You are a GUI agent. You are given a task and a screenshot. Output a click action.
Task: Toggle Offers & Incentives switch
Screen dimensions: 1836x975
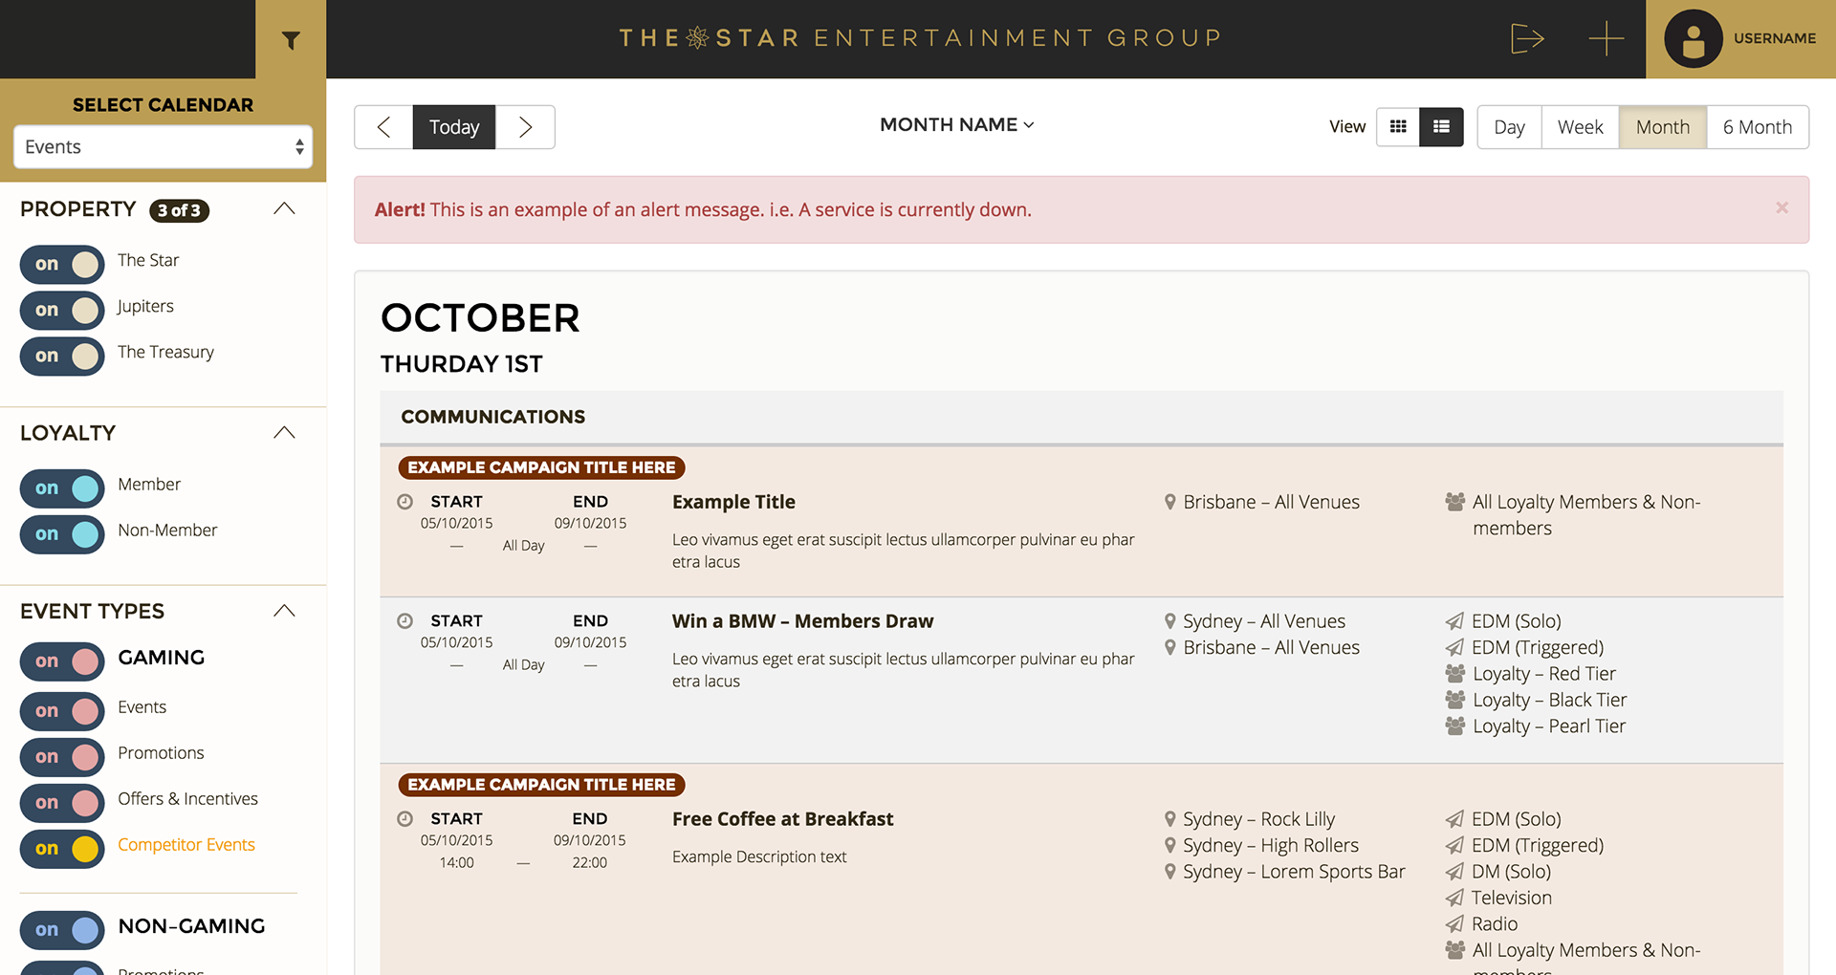point(62,803)
